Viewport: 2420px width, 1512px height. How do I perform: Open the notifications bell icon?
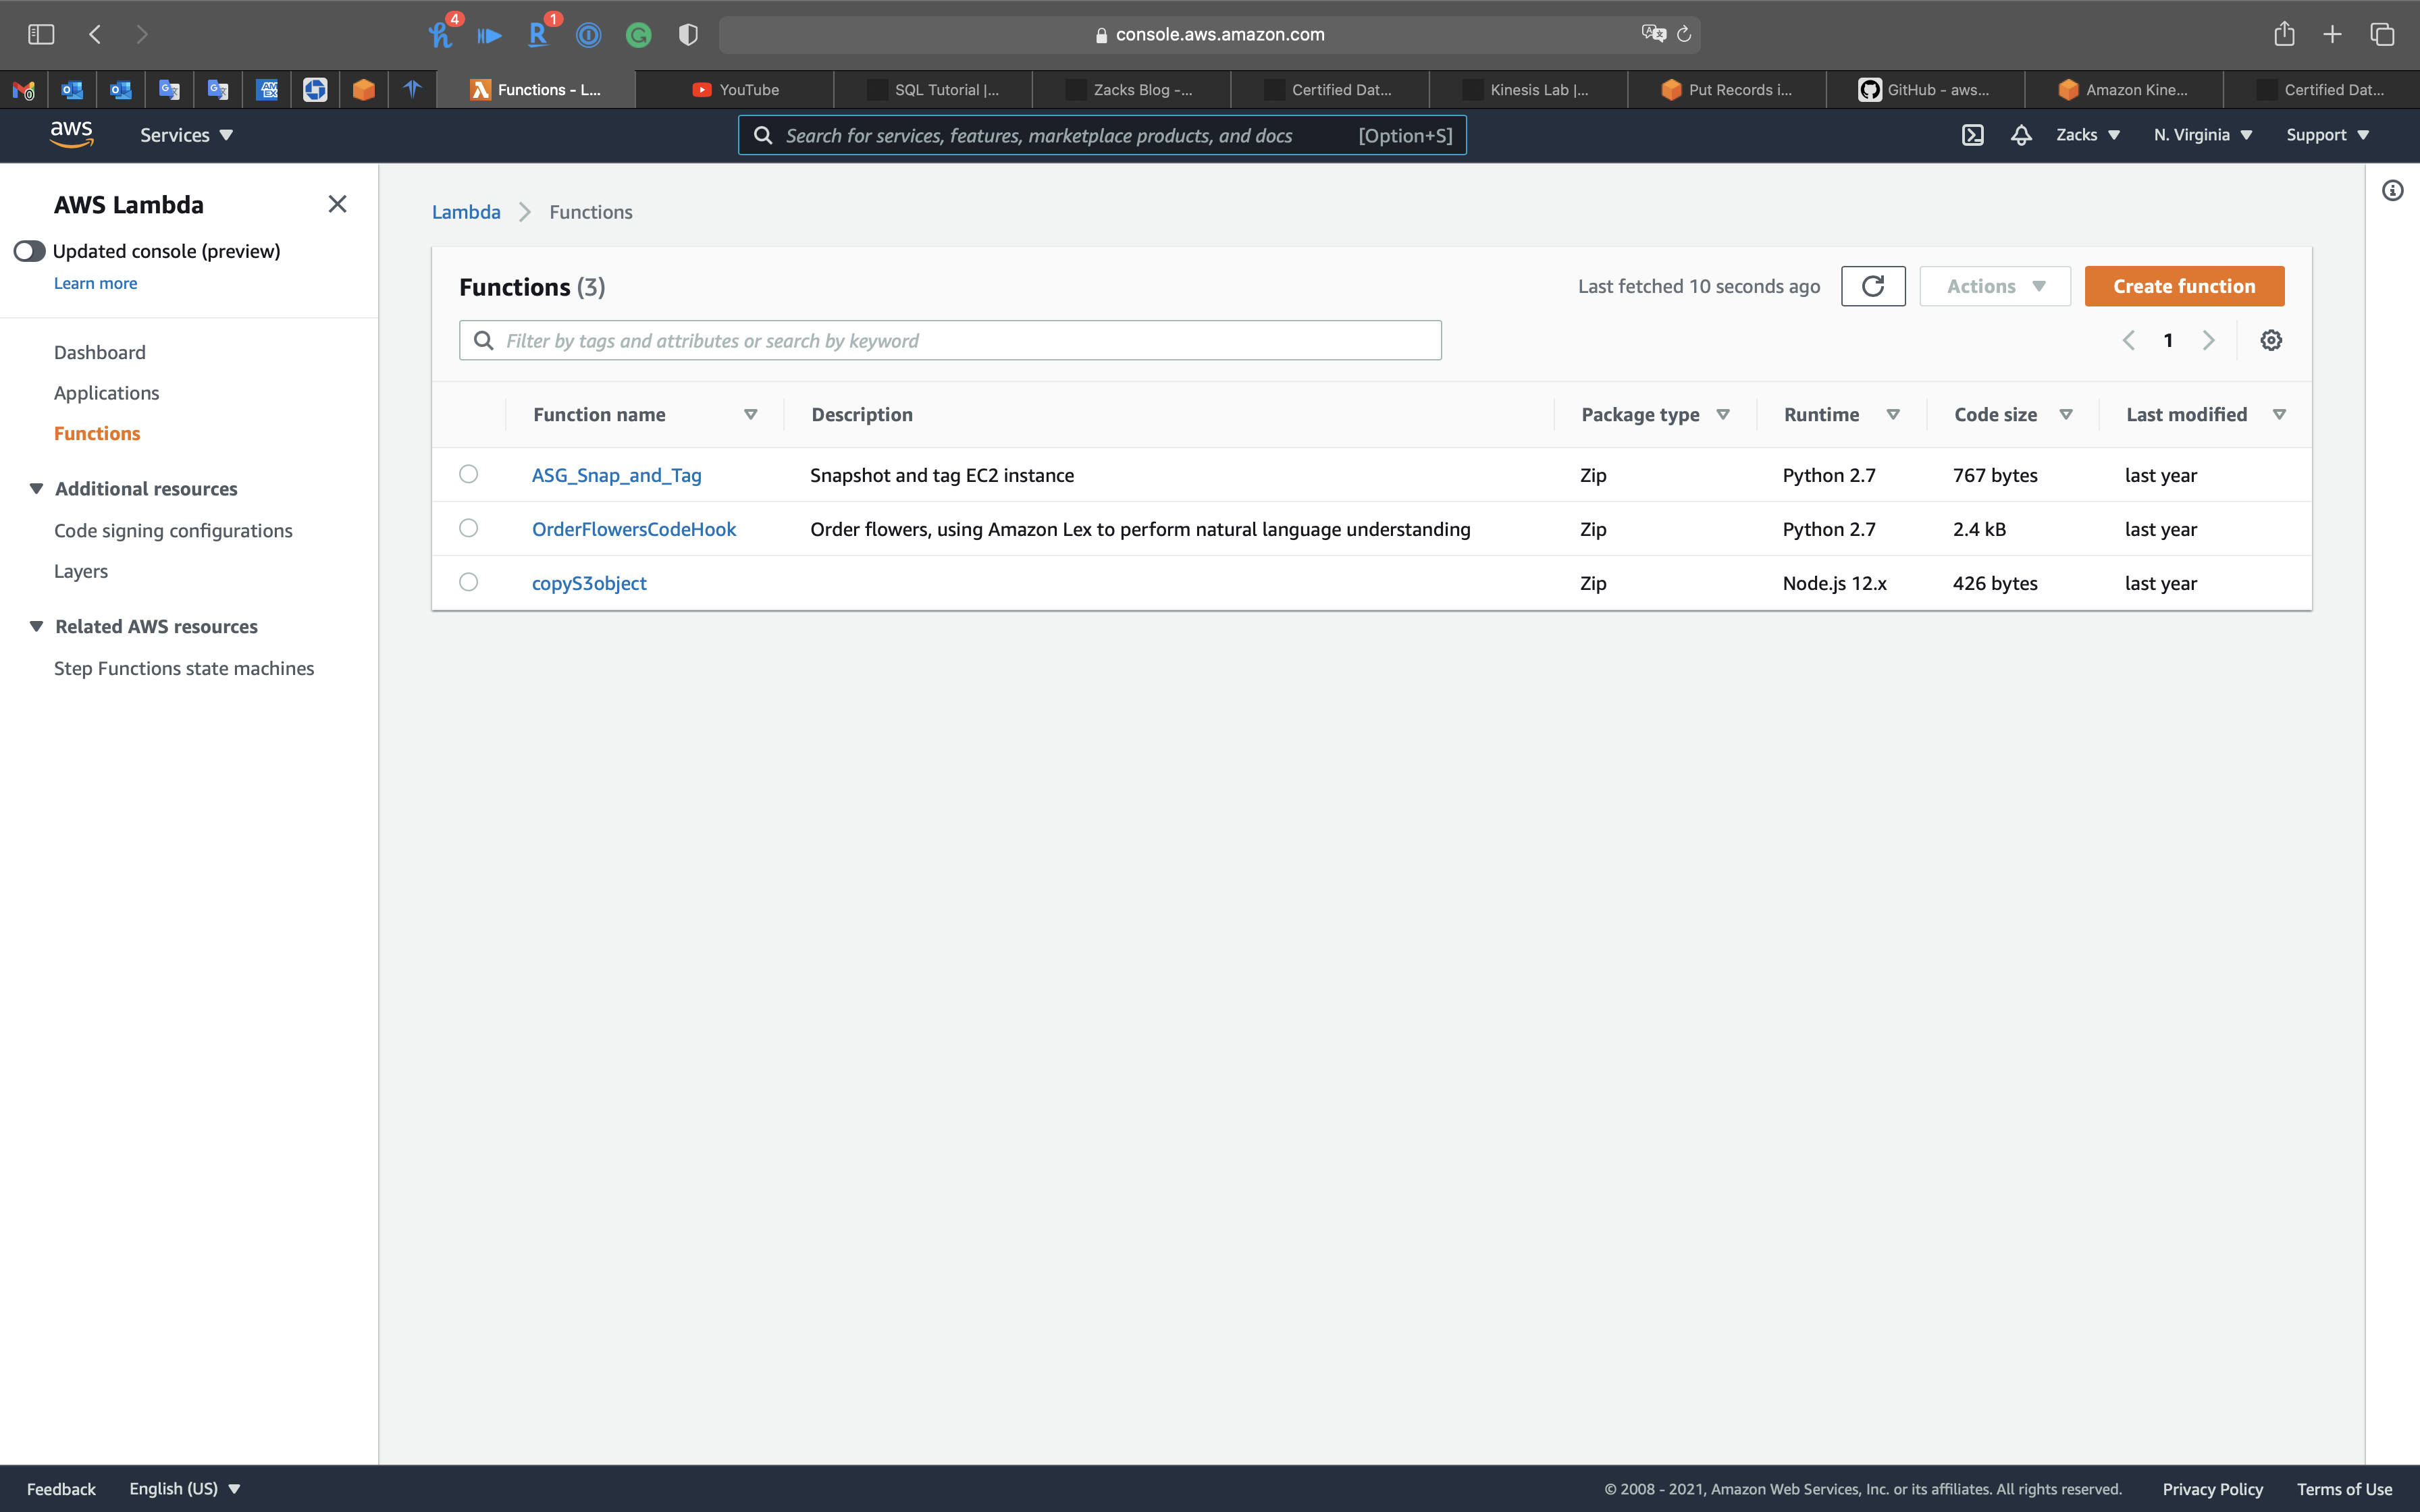click(2021, 135)
